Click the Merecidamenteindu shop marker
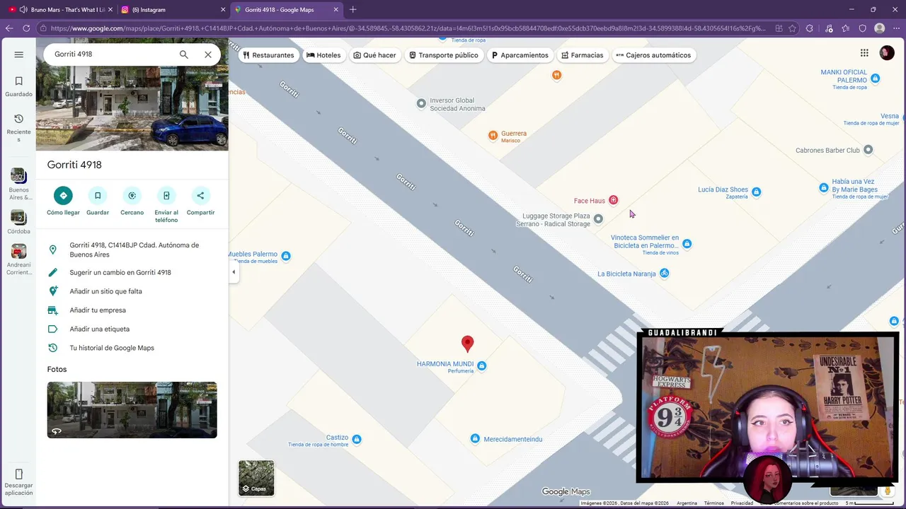Image resolution: width=906 pixels, height=509 pixels. tap(475, 439)
